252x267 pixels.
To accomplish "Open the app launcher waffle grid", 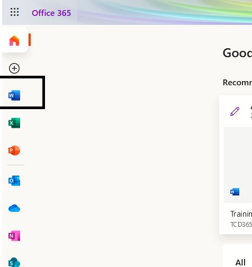I will pos(14,12).
